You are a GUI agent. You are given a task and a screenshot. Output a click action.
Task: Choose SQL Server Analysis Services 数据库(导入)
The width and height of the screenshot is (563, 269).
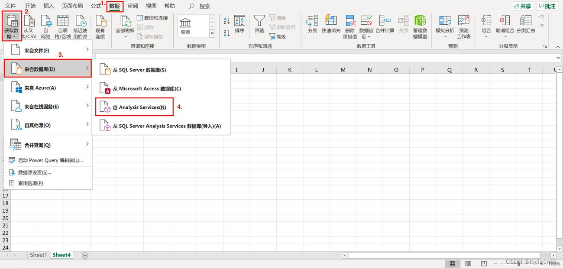162,126
